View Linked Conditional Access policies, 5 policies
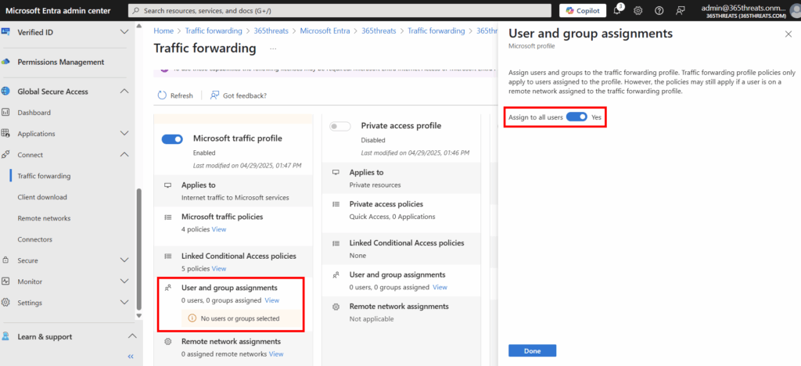 219,268
